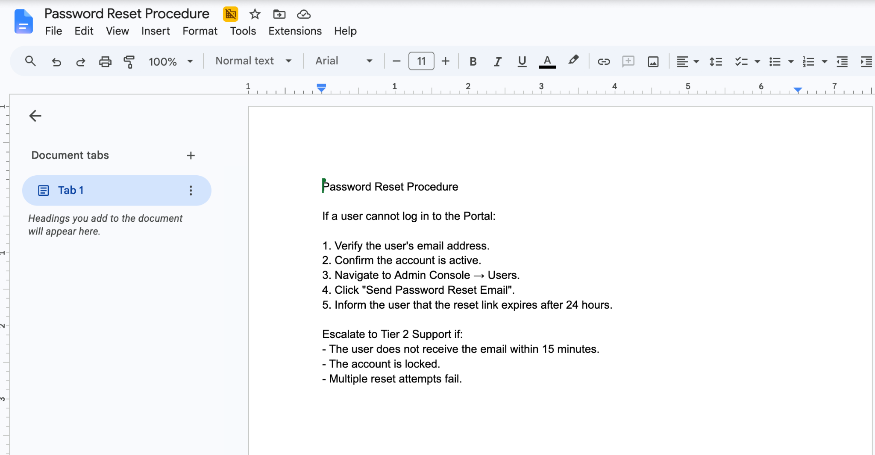Image resolution: width=875 pixels, height=455 pixels.
Task: Open the File menu
Action: tap(53, 31)
